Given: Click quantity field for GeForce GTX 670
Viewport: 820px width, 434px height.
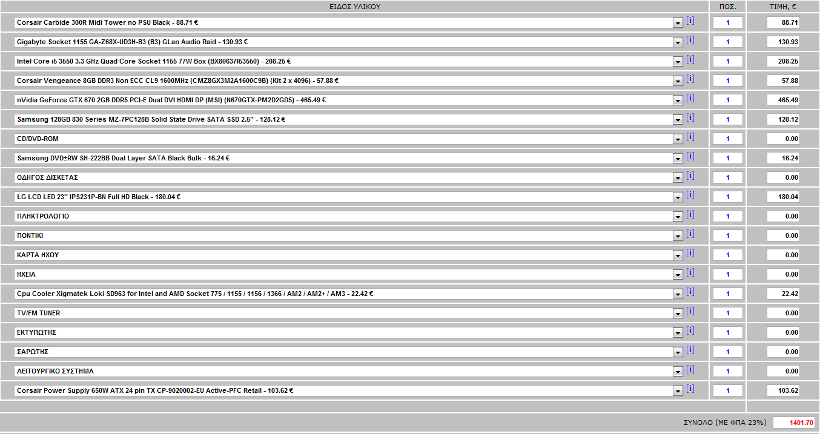Looking at the screenshot, I should point(728,100).
